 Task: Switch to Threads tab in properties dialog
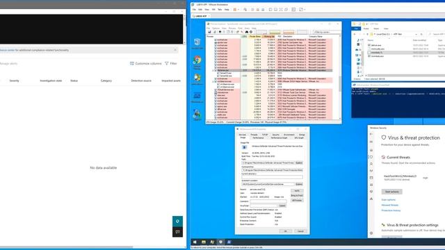[x=254, y=135]
